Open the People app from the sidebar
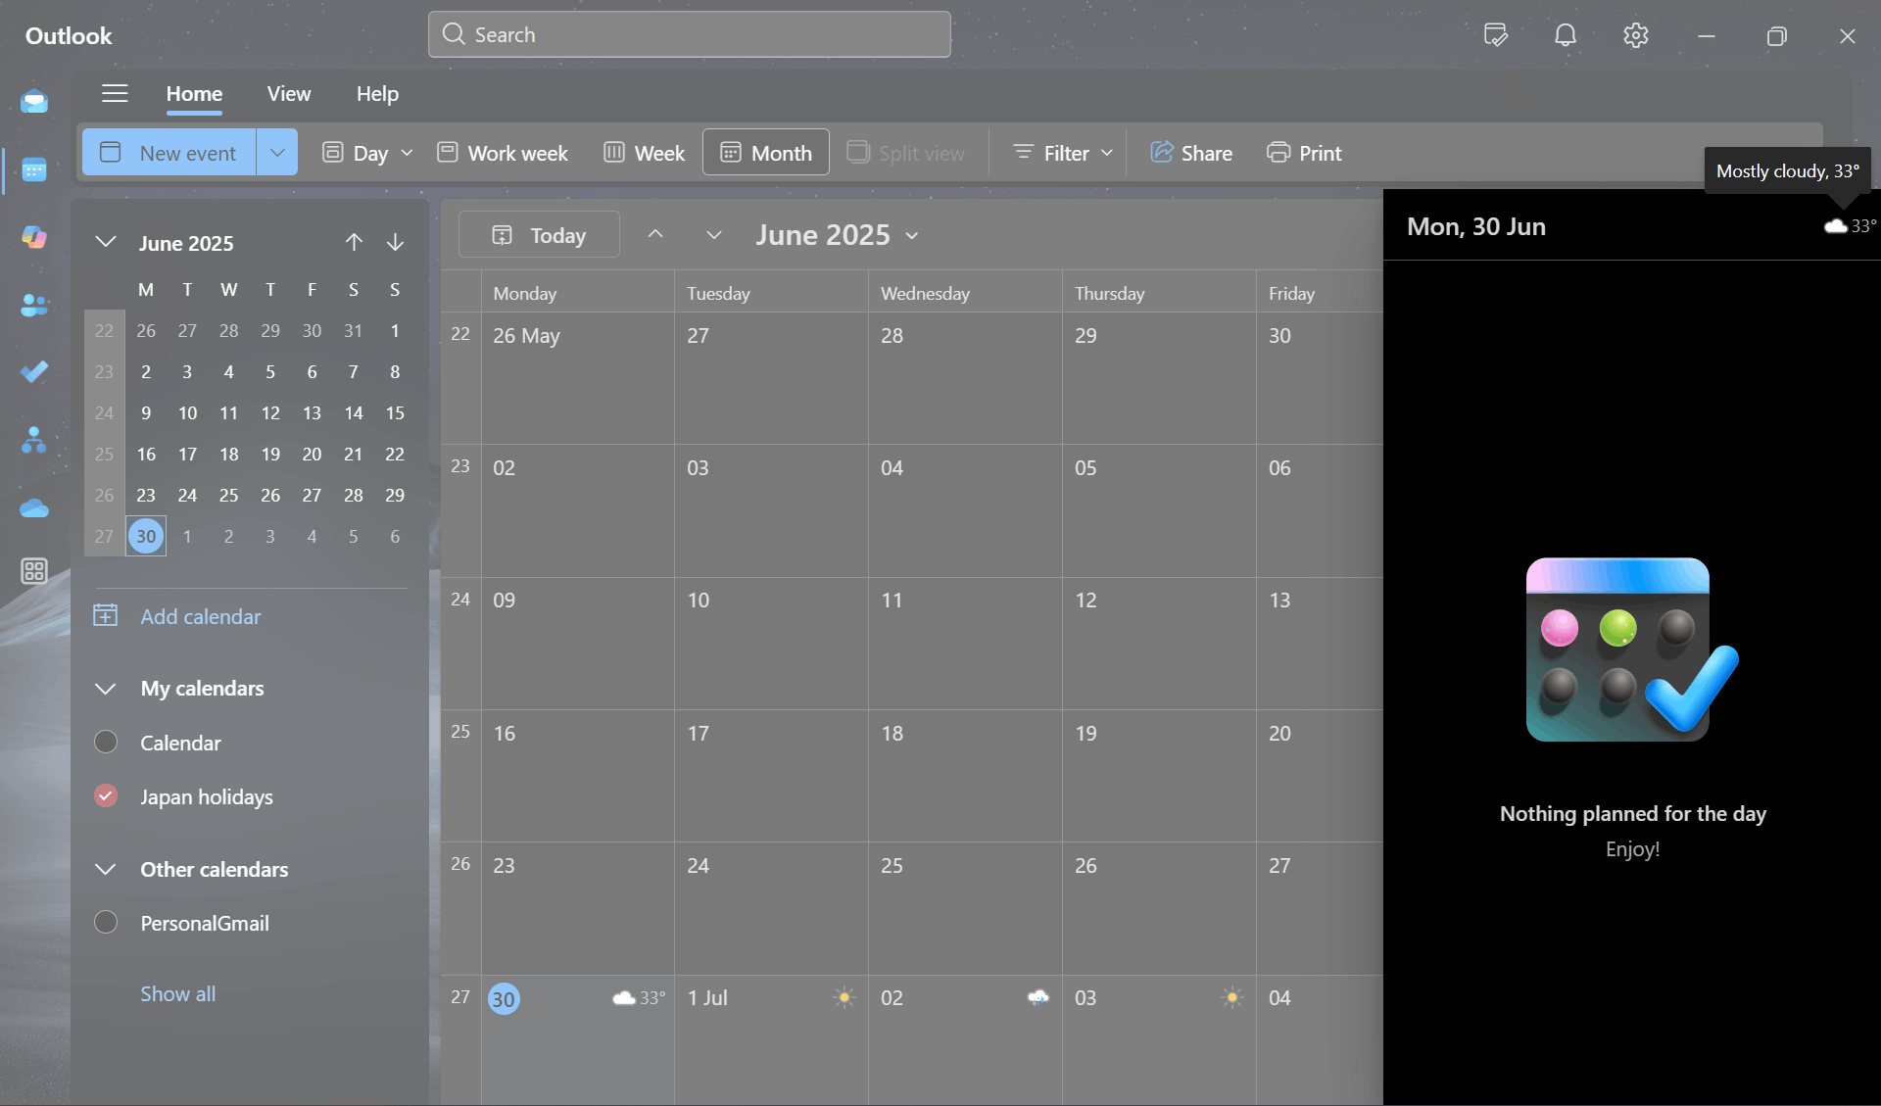 click(34, 306)
